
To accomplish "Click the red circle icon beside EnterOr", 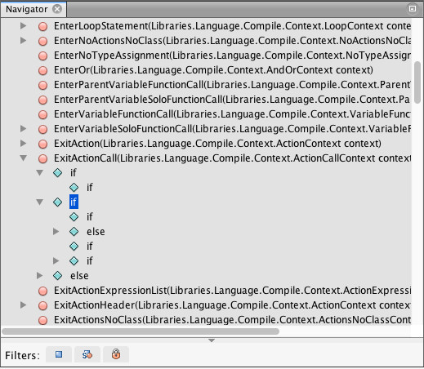I will [42, 70].
